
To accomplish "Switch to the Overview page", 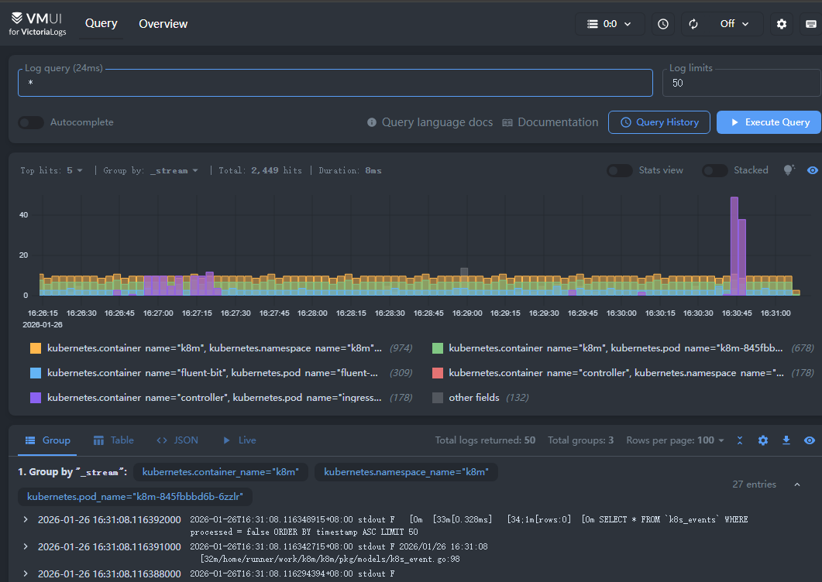I will pos(163,24).
